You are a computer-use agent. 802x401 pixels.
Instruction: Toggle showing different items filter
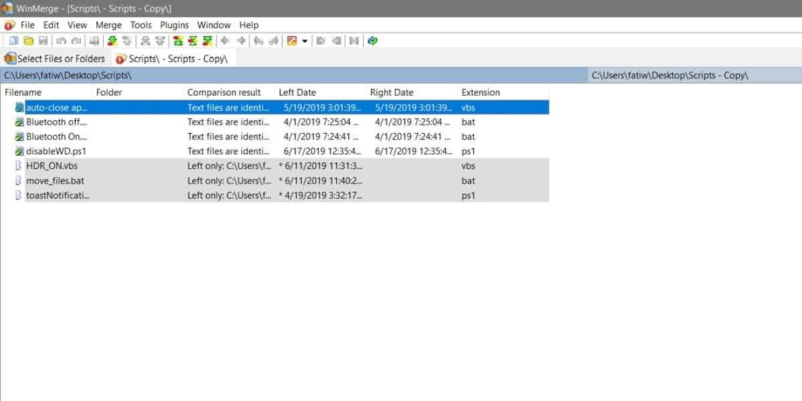(x=192, y=40)
